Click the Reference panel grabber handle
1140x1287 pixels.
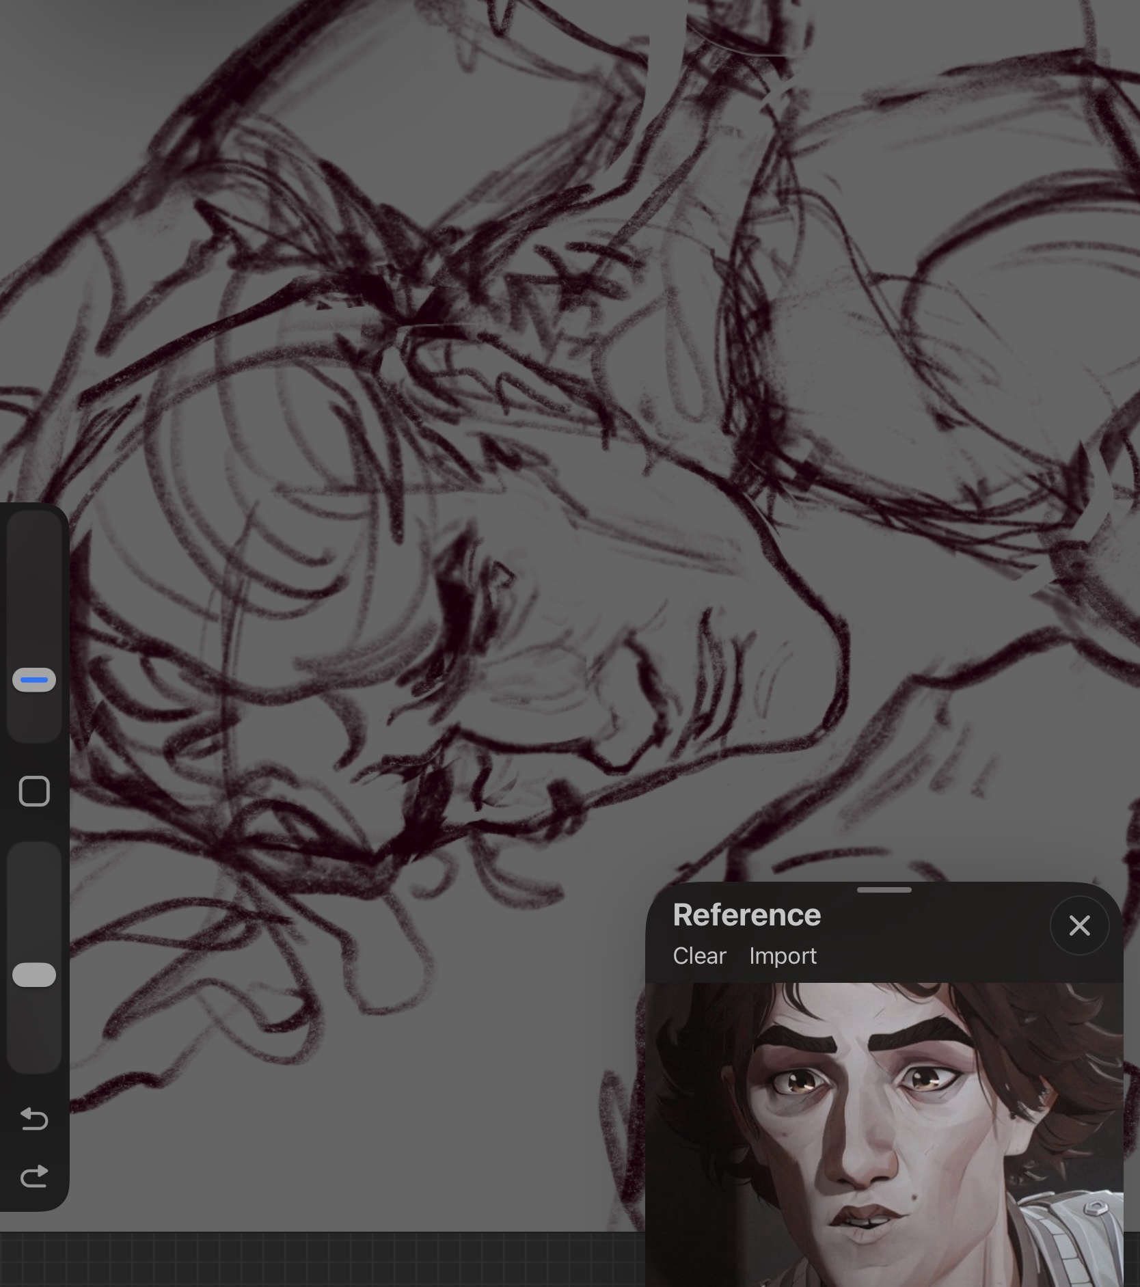pos(884,890)
